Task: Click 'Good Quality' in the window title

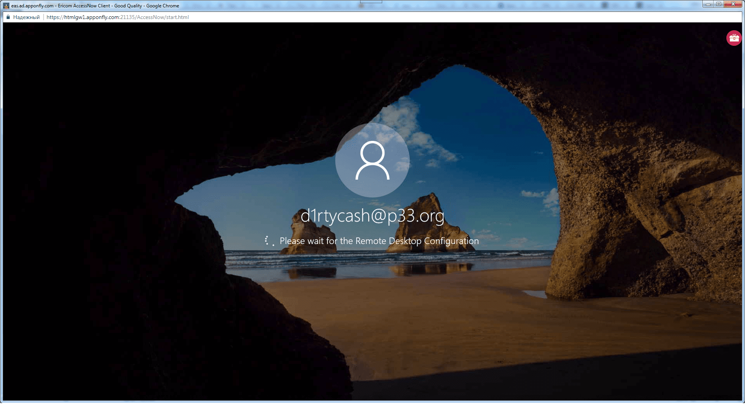Action: [128, 6]
